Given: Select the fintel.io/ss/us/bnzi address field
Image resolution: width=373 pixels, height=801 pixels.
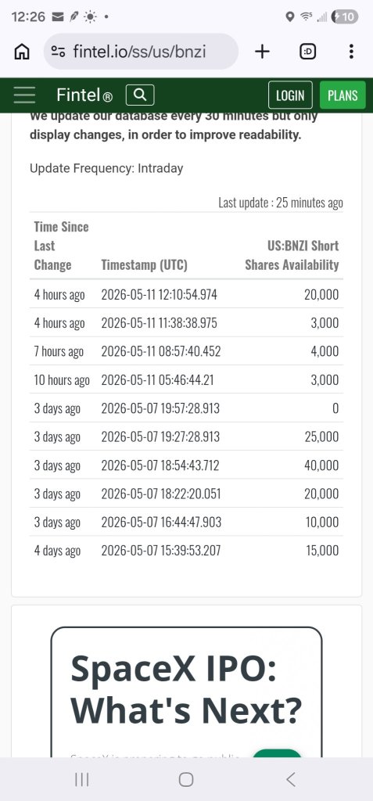Looking at the screenshot, I should click(141, 51).
